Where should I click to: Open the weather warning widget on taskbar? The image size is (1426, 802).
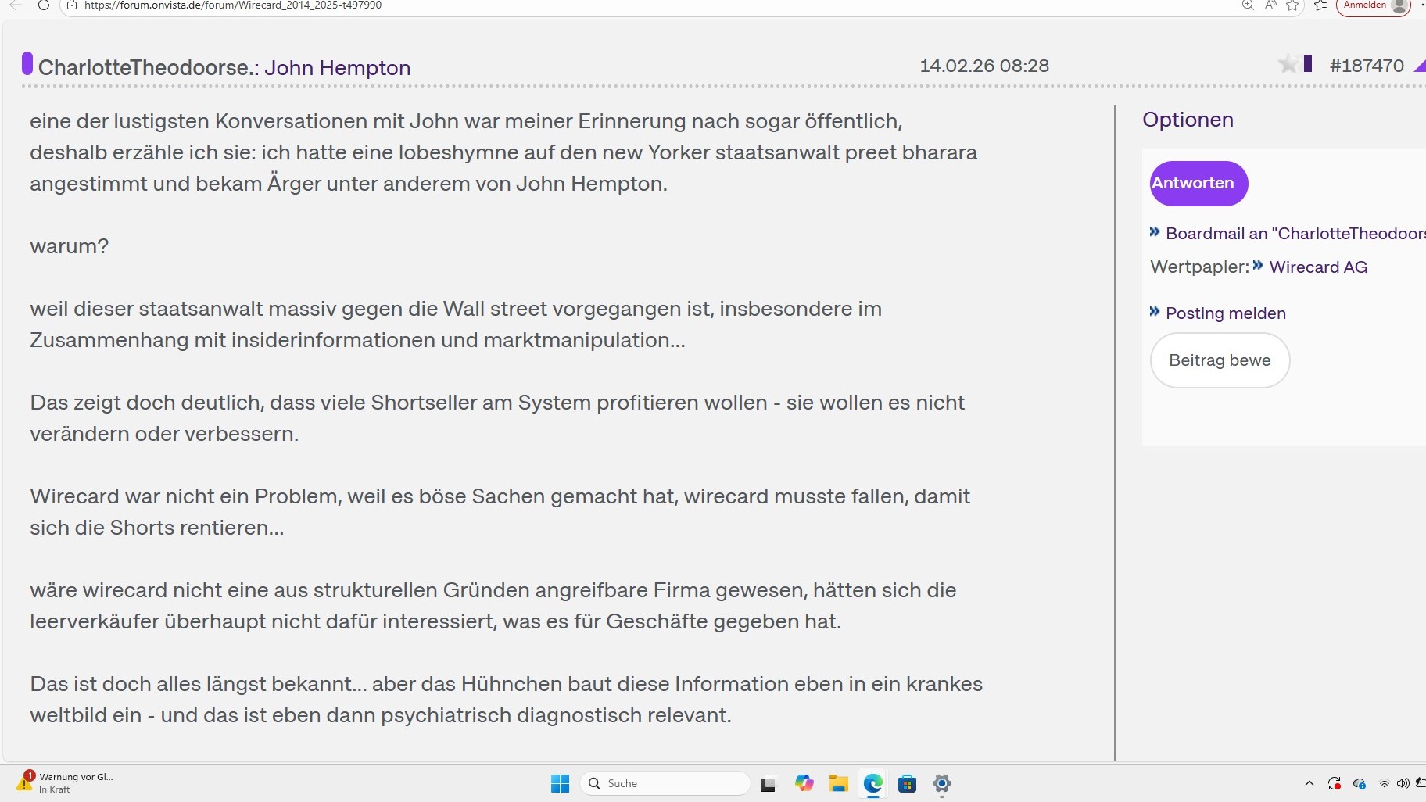click(65, 782)
